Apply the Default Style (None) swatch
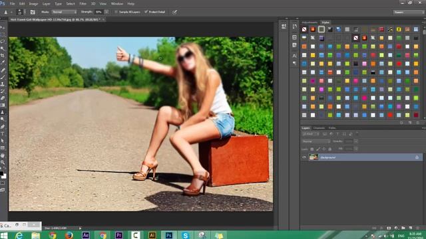This screenshot has height=239, width=426. 304,29
